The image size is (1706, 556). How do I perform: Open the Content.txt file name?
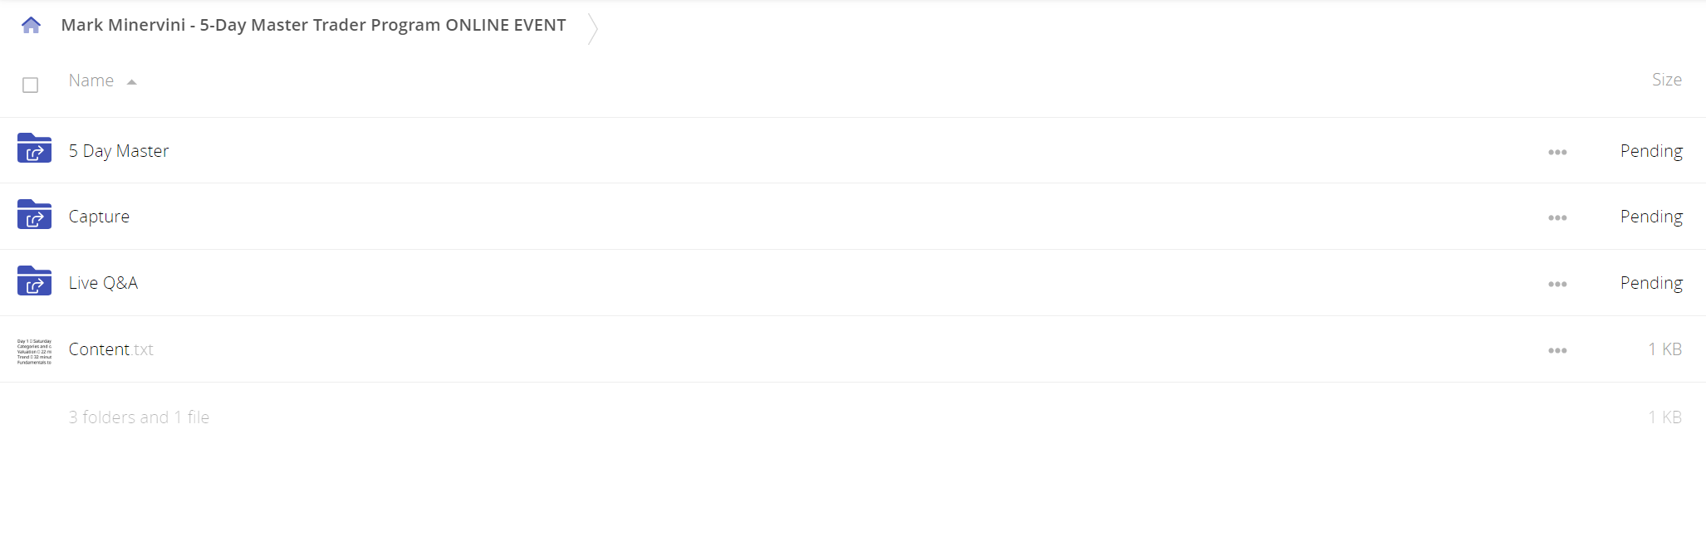click(110, 349)
